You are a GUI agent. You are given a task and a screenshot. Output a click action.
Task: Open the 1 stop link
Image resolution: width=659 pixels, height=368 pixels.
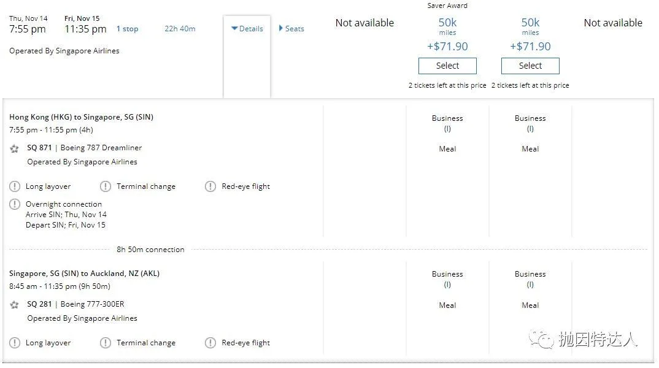coord(128,29)
